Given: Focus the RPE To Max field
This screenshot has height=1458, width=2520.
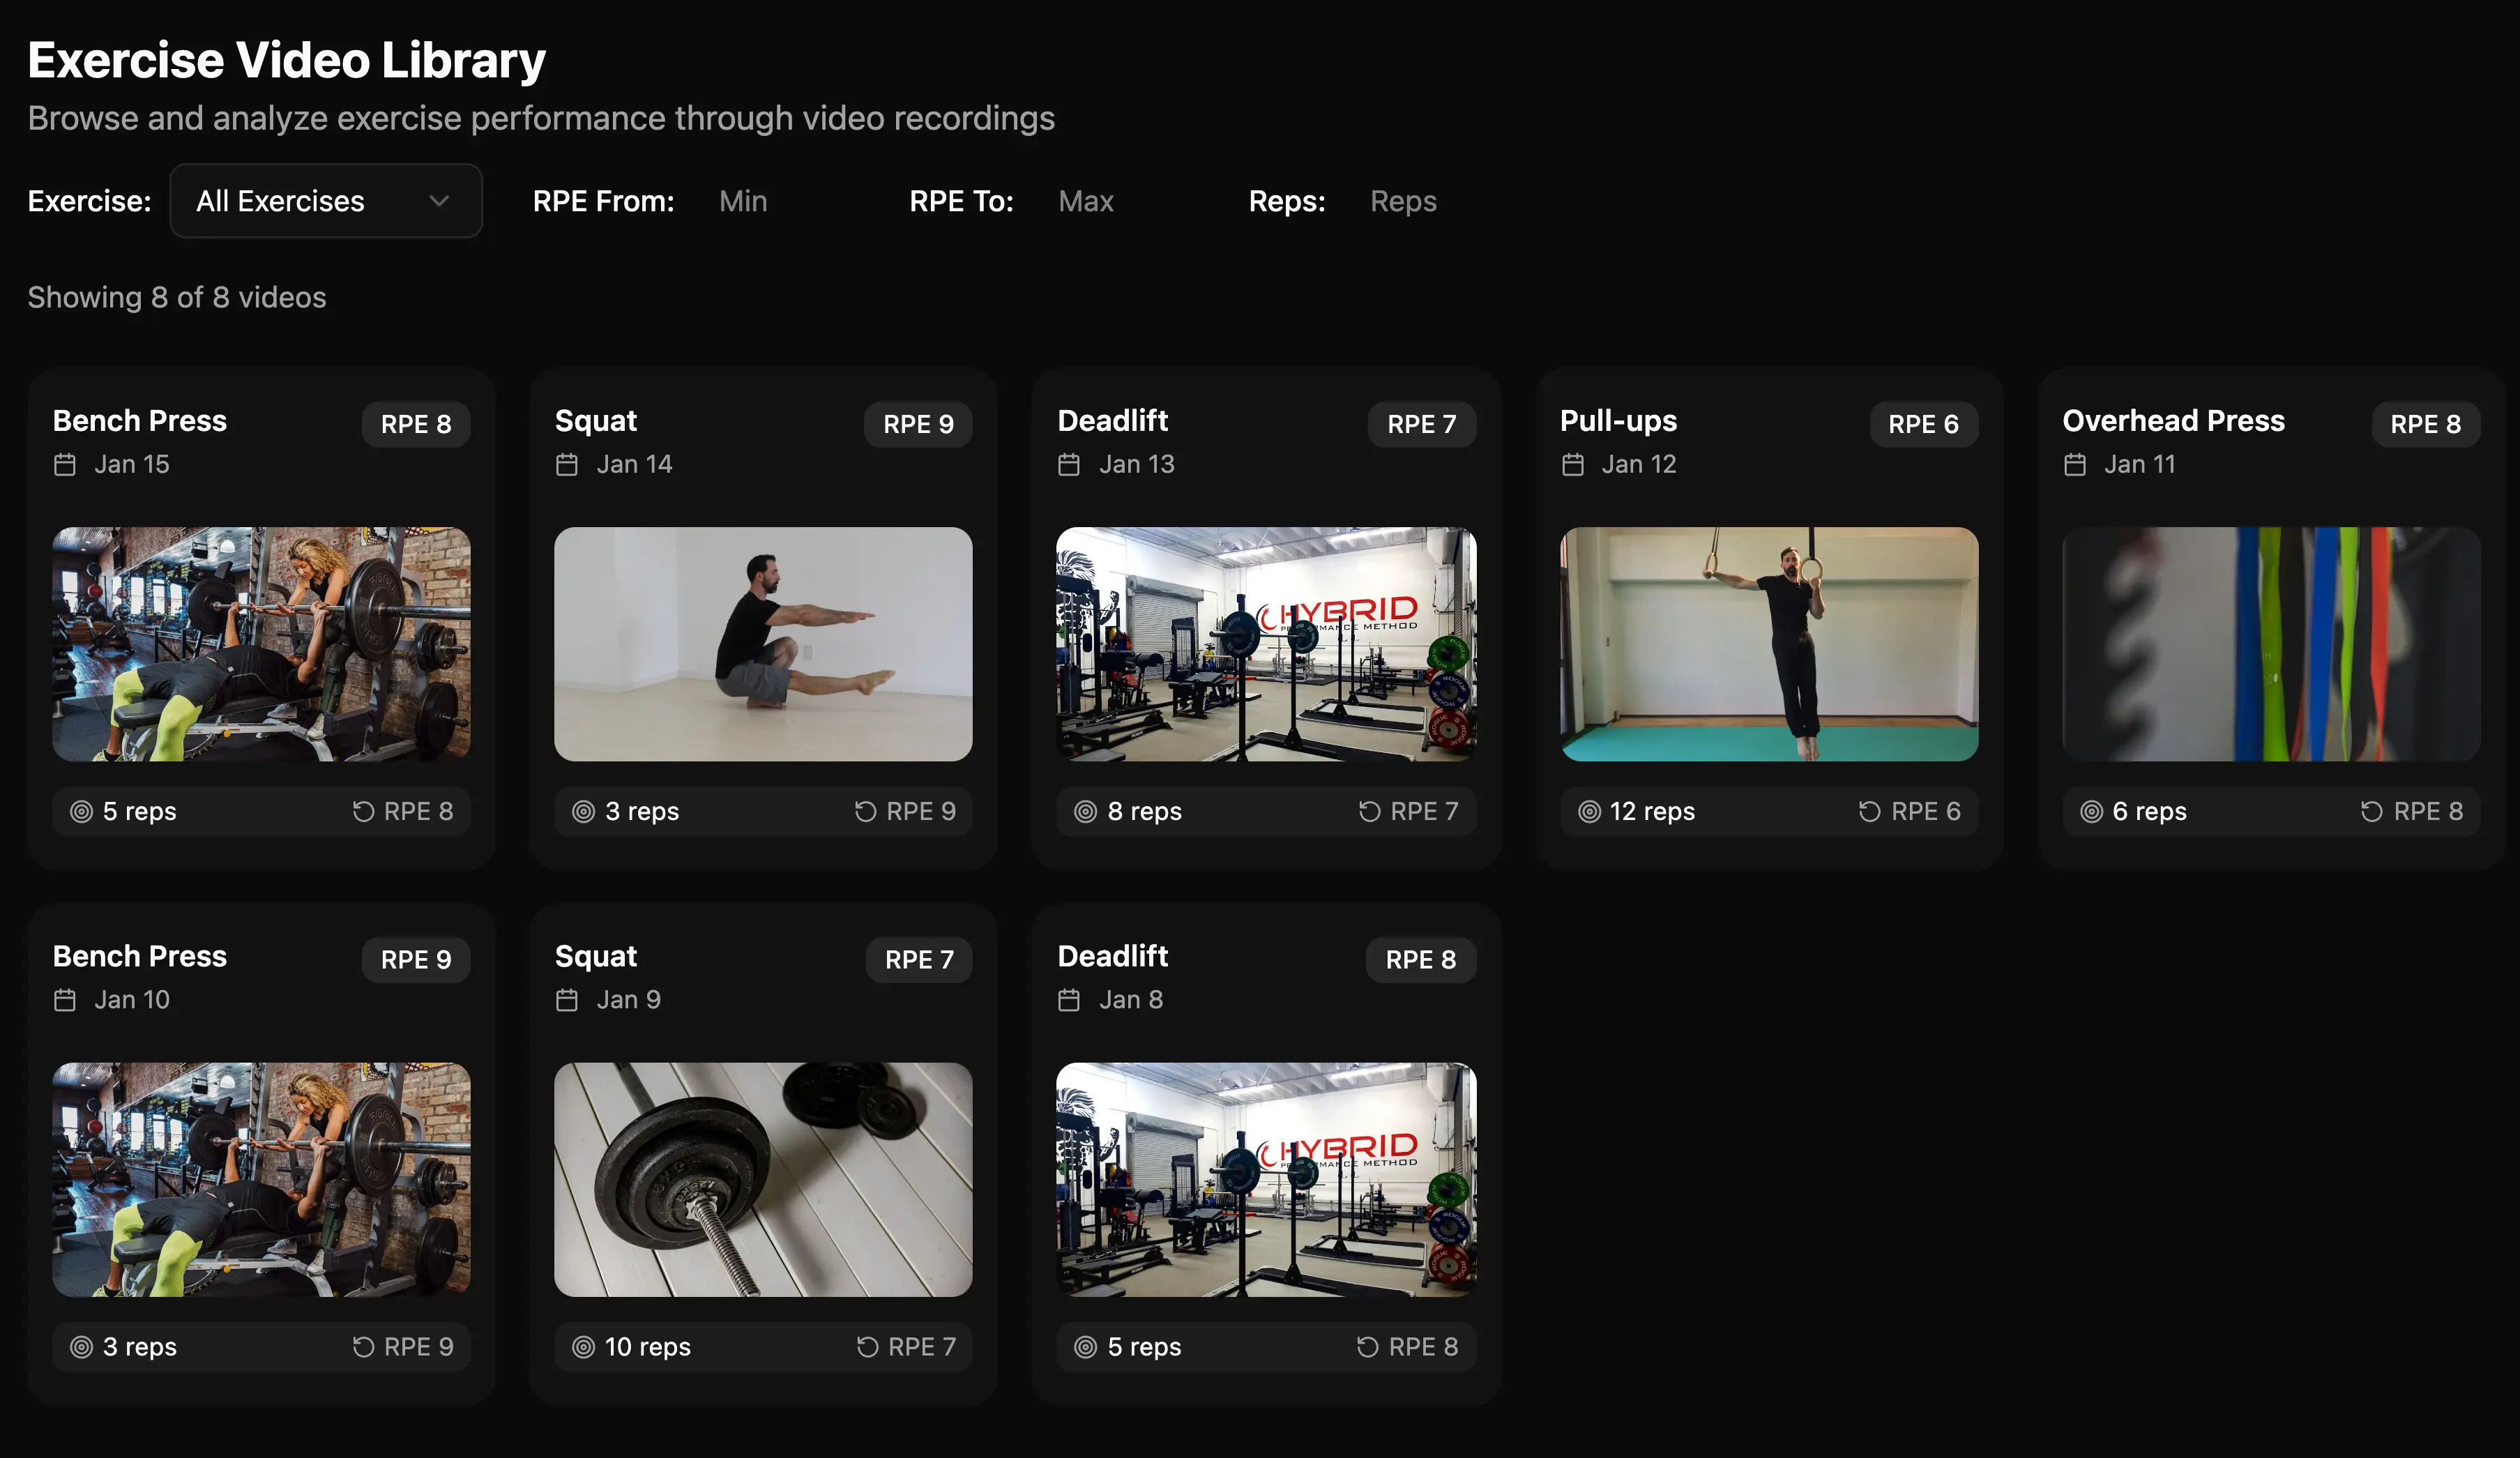Looking at the screenshot, I should pyautogui.click(x=1130, y=201).
